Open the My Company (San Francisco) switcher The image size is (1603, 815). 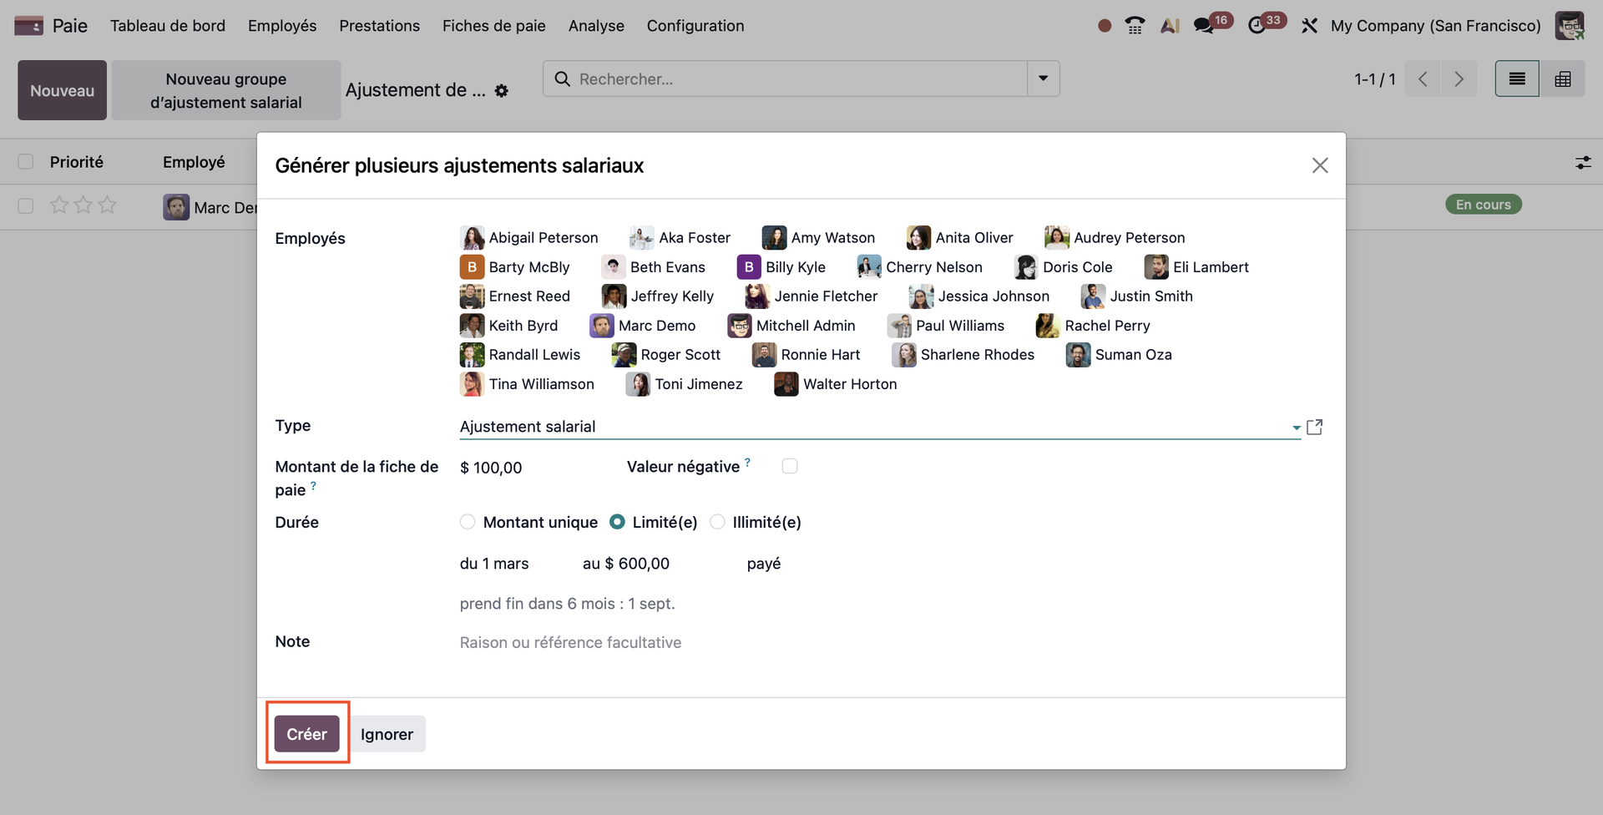click(x=1435, y=26)
